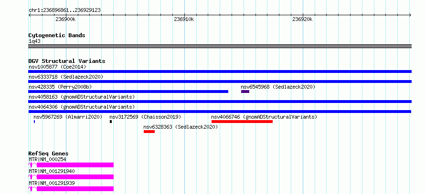Select the purple nsv6545968 variant bar

pyautogui.click(x=245, y=92)
